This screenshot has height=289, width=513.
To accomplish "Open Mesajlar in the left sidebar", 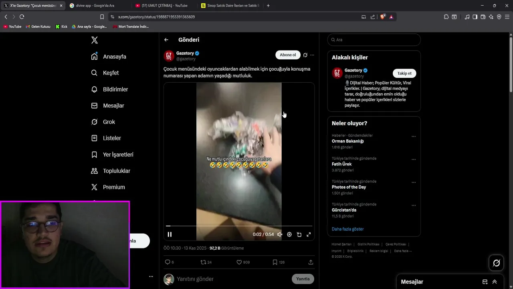I will coord(107,106).
